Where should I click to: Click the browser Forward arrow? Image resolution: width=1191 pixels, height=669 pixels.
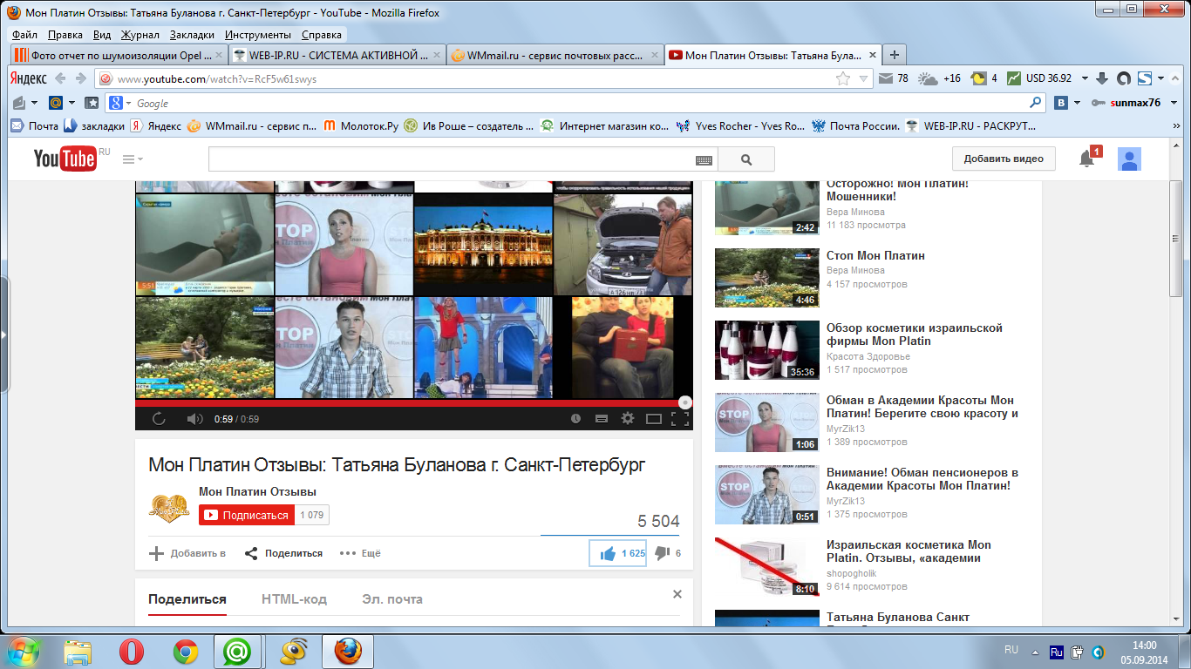click(81, 78)
